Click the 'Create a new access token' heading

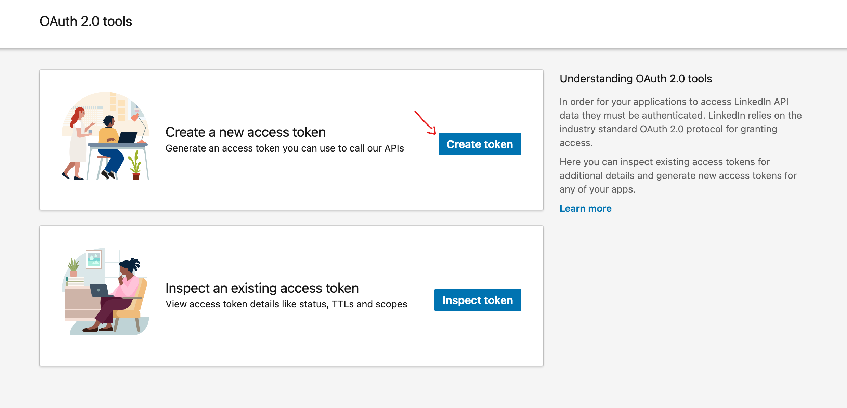coord(246,132)
